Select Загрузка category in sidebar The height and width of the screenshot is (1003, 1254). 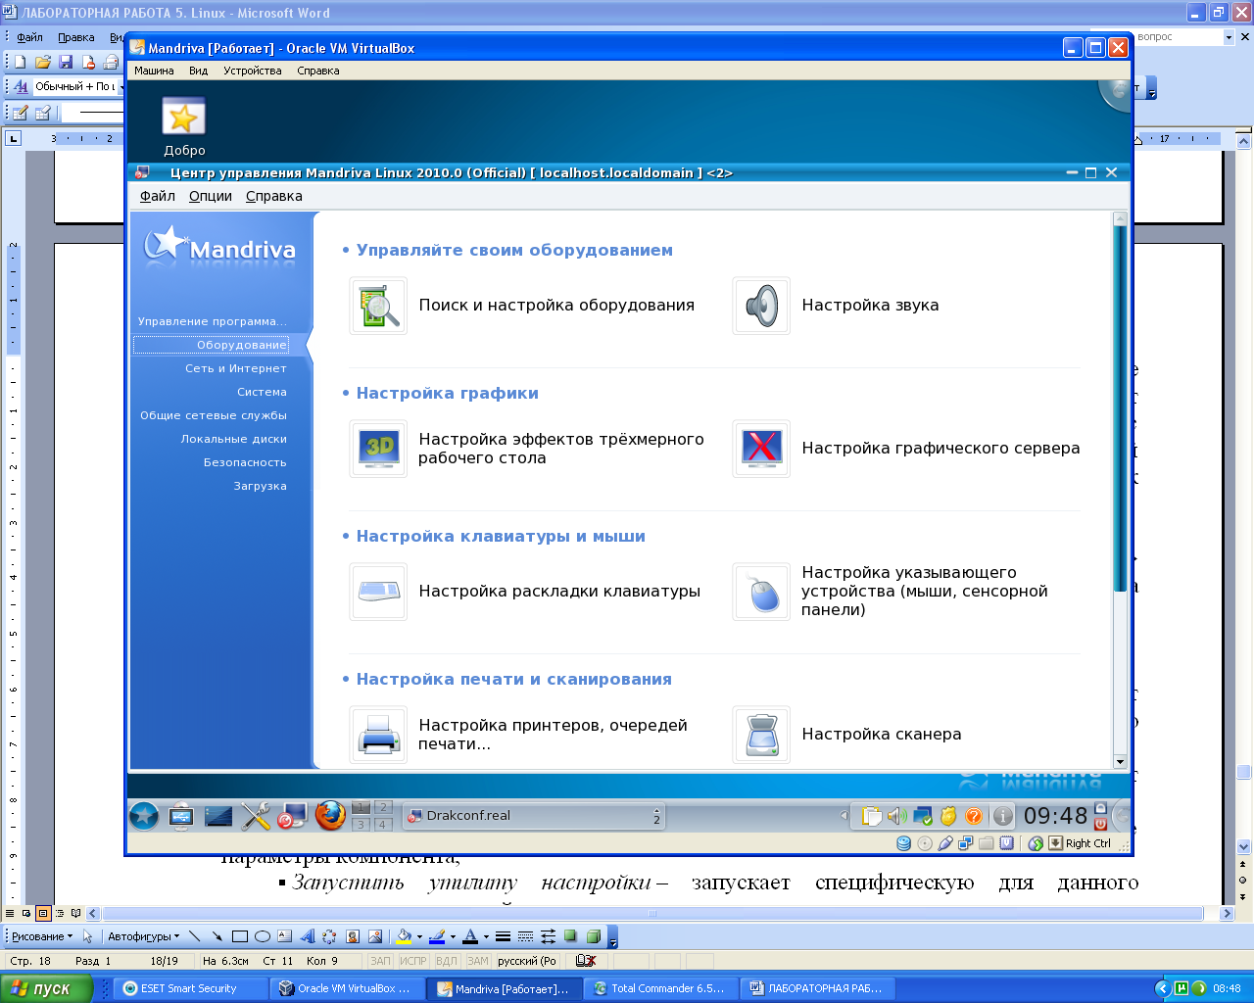click(x=260, y=486)
